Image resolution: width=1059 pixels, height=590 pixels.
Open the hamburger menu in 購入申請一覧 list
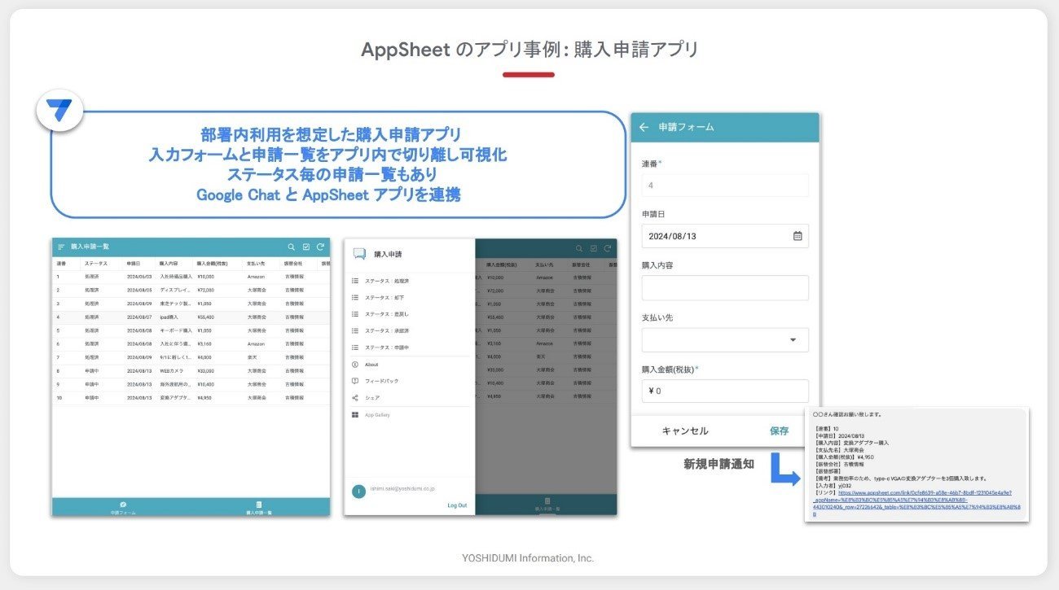60,247
